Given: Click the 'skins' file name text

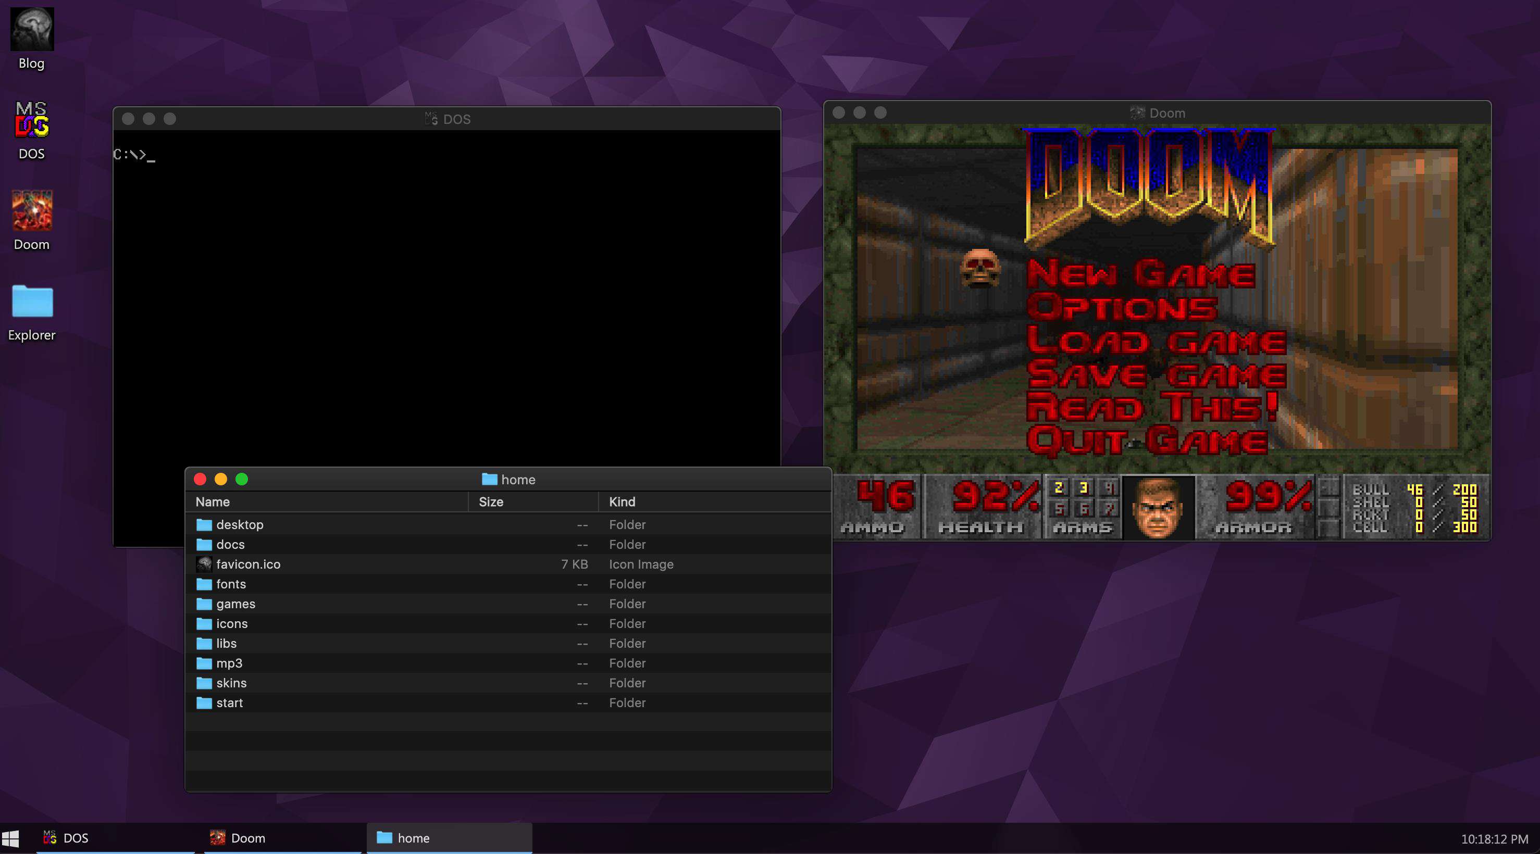Looking at the screenshot, I should pyautogui.click(x=231, y=683).
